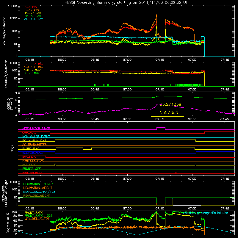
Task: Select the 50-100 keV legend label
Action: point(34,19)
